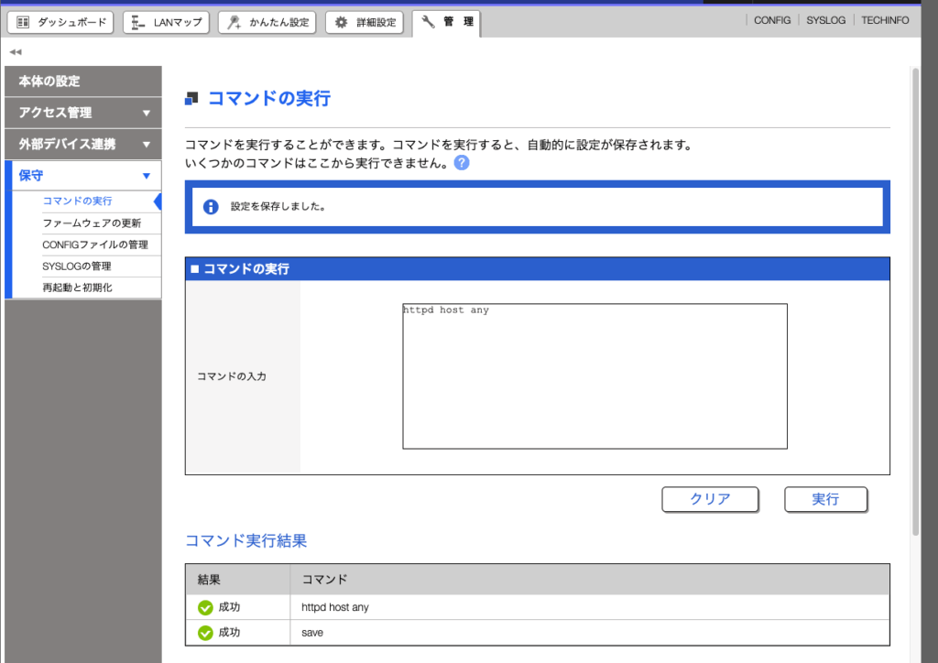Click the blue info icon in notification

click(x=210, y=207)
